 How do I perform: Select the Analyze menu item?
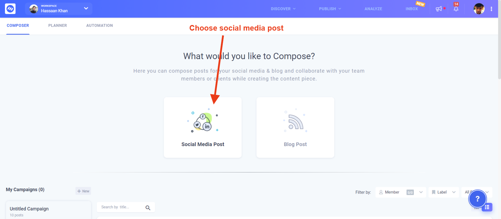(373, 9)
